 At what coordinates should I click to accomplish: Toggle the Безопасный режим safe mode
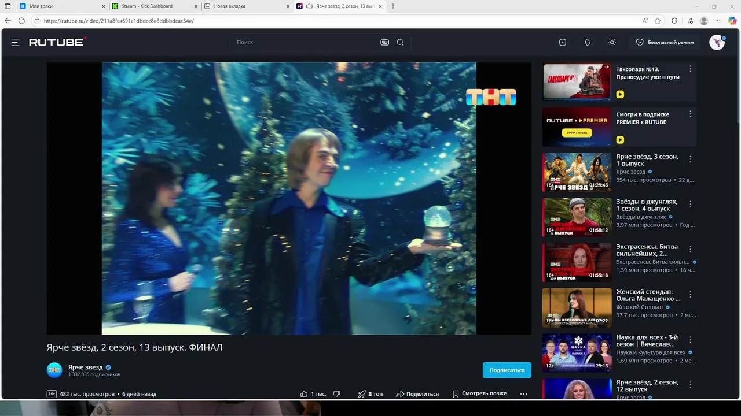[665, 42]
